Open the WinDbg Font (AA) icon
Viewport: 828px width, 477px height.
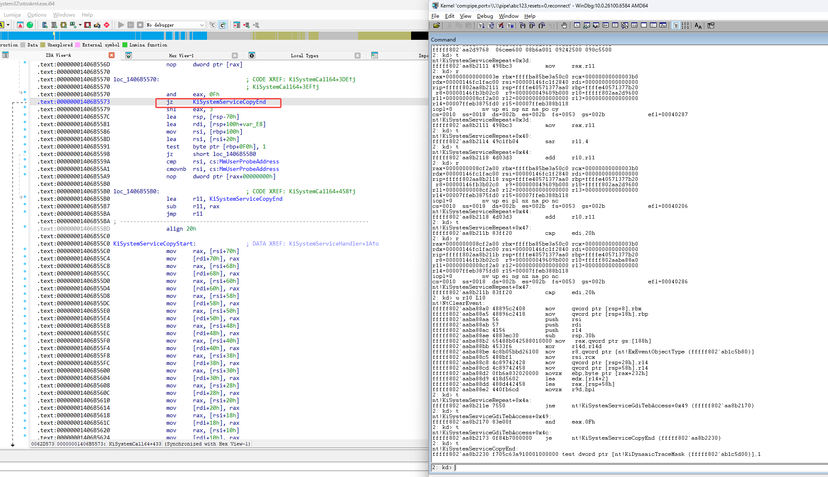(x=698, y=26)
